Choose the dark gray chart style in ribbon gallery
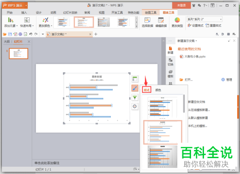 point(104,22)
